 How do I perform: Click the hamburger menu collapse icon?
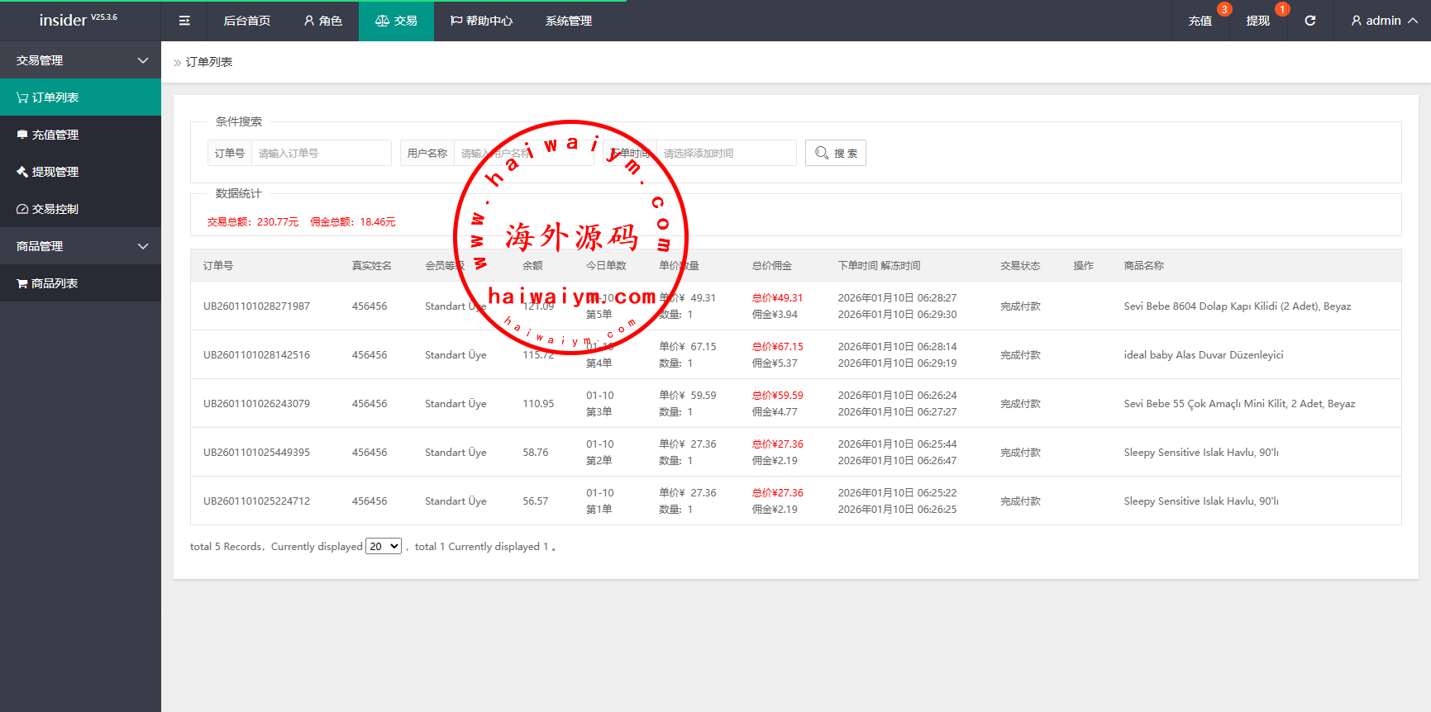(184, 21)
